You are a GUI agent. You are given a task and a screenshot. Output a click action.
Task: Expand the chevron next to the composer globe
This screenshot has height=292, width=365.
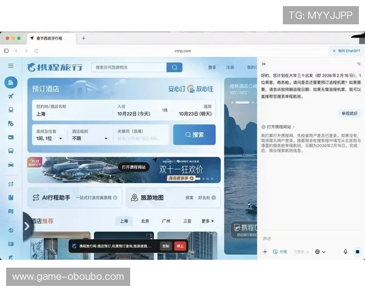point(324,252)
